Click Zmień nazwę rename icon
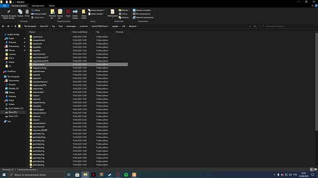This screenshot has width=318, height=178. pos(75,12)
